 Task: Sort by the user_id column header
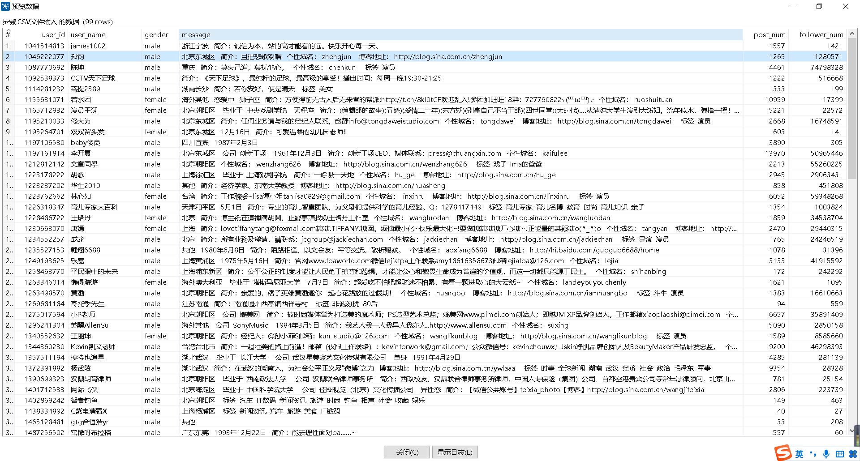point(41,34)
